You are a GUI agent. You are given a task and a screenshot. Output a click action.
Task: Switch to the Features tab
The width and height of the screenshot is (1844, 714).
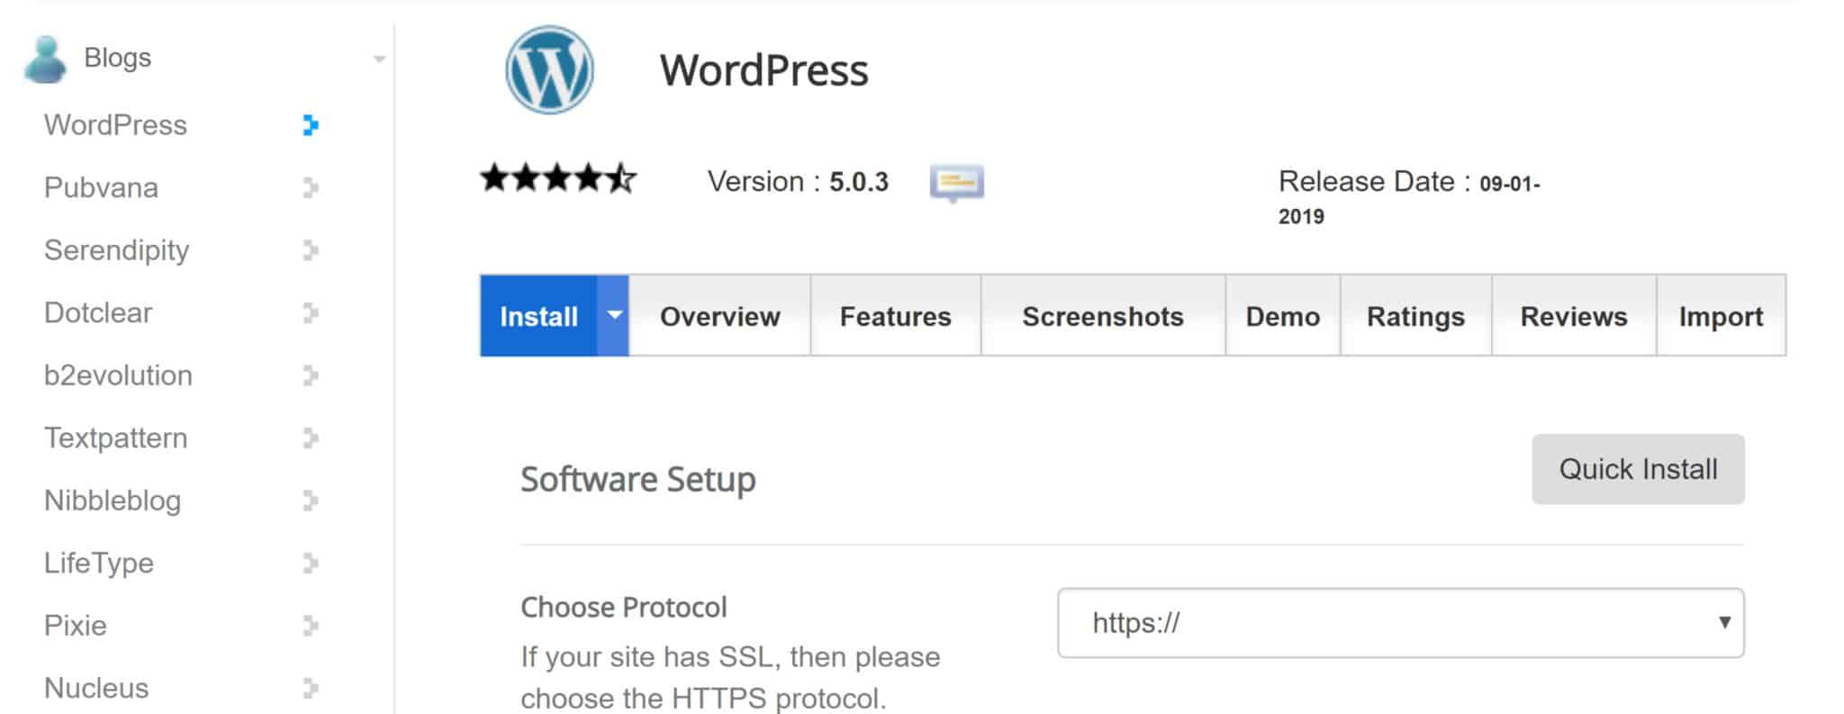pyautogui.click(x=895, y=316)
